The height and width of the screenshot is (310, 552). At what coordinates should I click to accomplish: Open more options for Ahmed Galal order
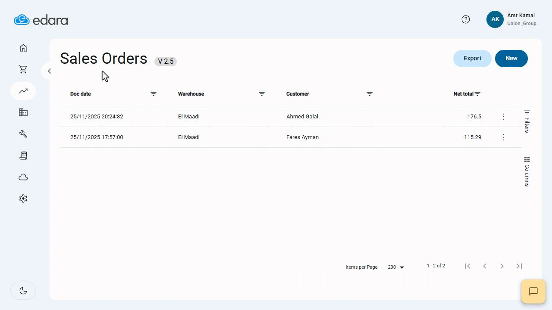click(x=503, y=117)
